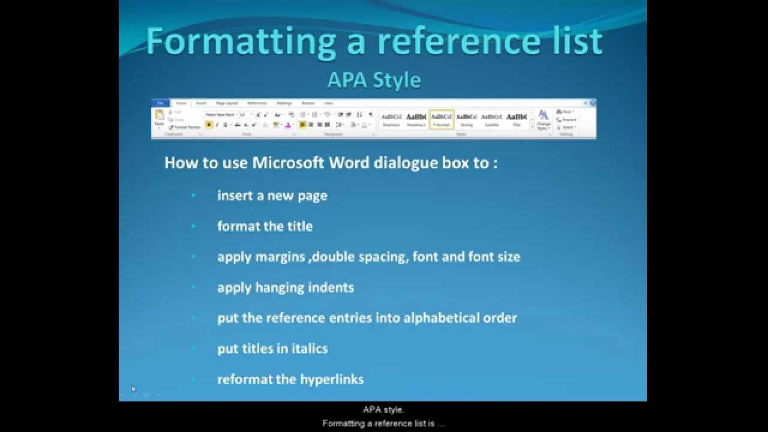Viewport: 768px width, 432px height.
Task: Click the Bullets list icon
Action: [302, 115]
